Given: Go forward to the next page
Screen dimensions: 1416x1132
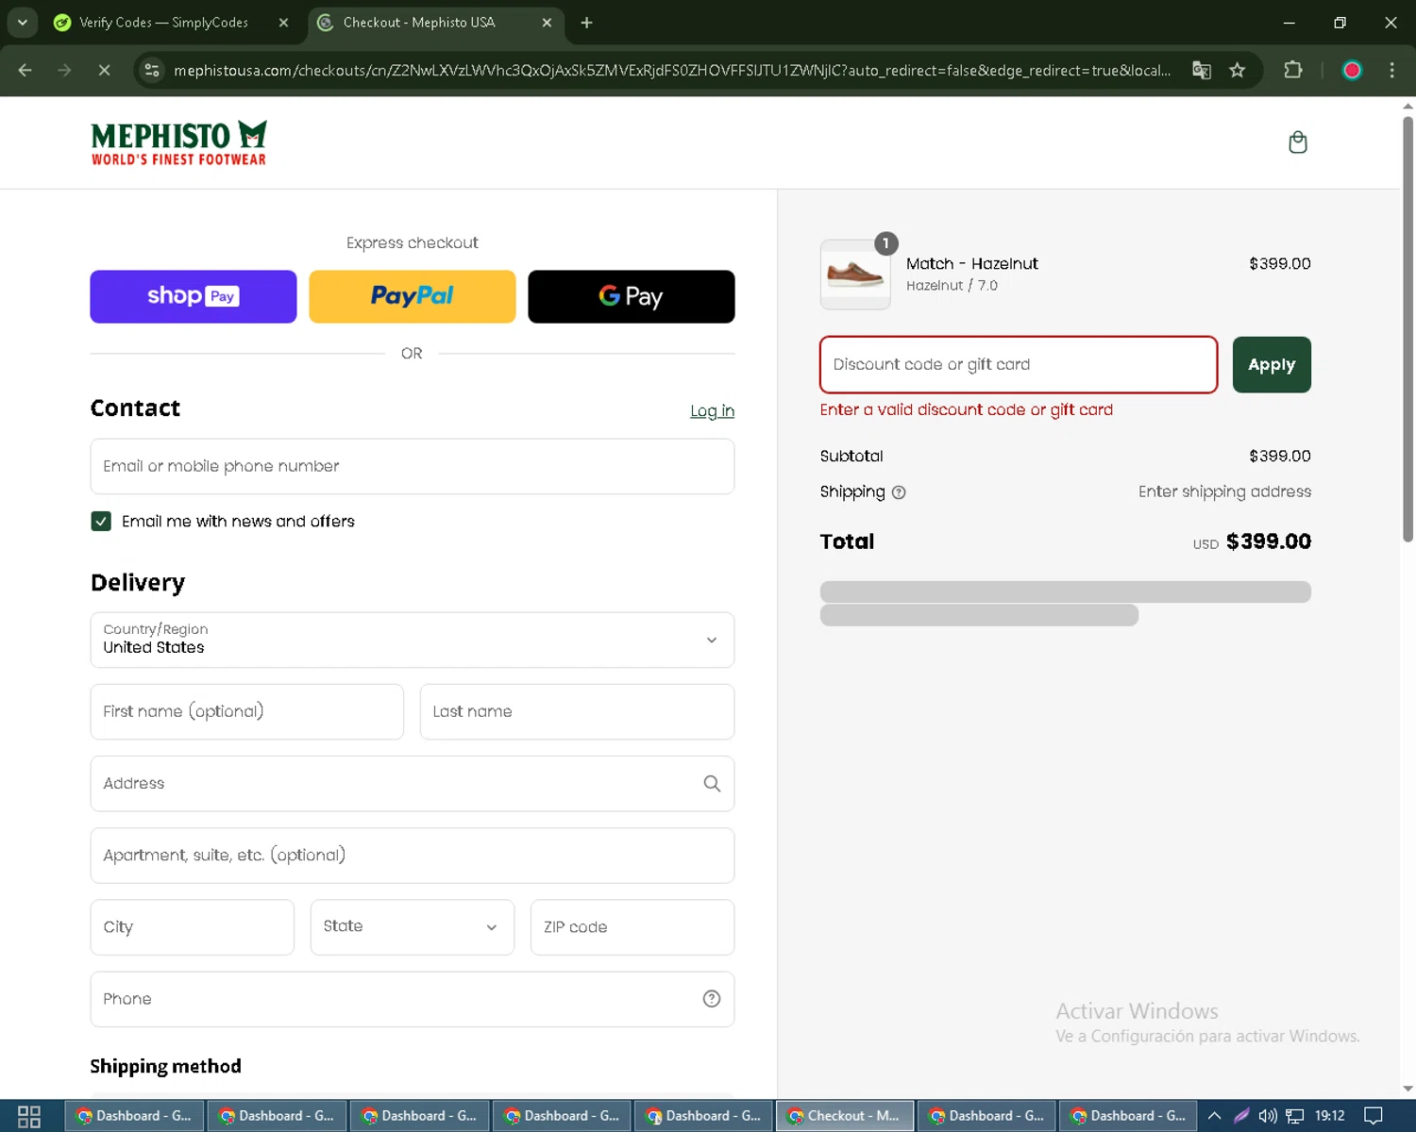Looking at the screenshot, I should coord(64,70).
